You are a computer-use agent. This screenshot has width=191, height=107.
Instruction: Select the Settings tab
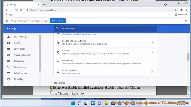[x=23, y=4]
